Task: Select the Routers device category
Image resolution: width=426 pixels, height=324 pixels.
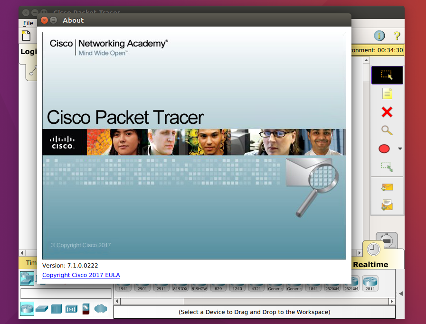Action: (27, 309)
